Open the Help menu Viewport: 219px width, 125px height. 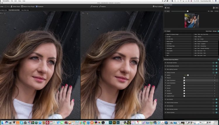[x=24, y=1]
